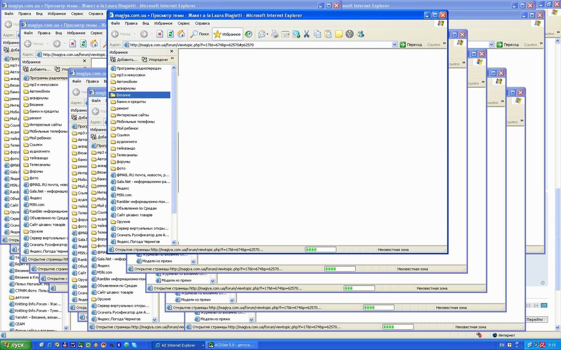Go to the Home page icon in the front window
This screenshot has height=350, width=561.
click(181, 34)
